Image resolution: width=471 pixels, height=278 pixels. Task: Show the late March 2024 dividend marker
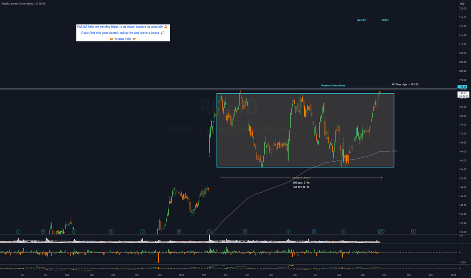(x=245, y=231)
